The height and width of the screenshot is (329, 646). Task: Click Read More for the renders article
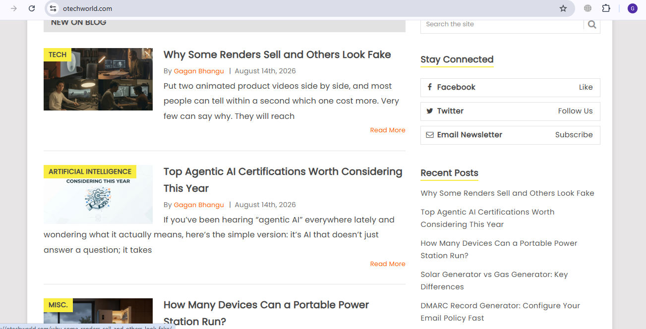pyautogui.click(x=388, y=130)
